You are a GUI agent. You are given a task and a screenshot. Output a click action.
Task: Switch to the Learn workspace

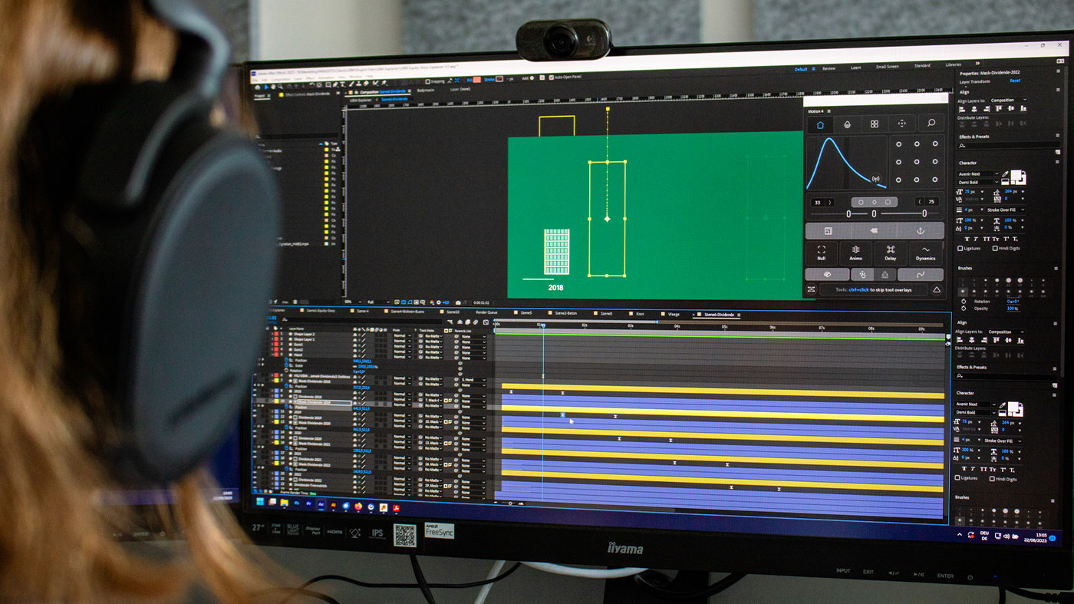(856, 68)
